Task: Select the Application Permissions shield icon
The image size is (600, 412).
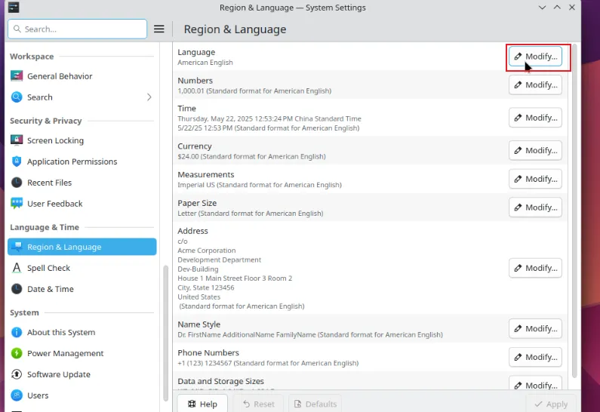Action: tap(17, 161)
